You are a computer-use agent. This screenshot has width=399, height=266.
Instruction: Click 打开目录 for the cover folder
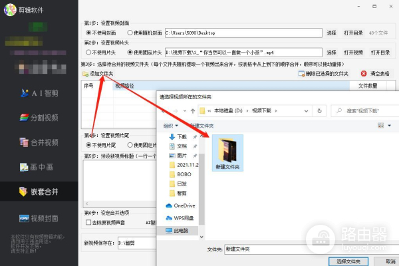[x=353, y=33]
